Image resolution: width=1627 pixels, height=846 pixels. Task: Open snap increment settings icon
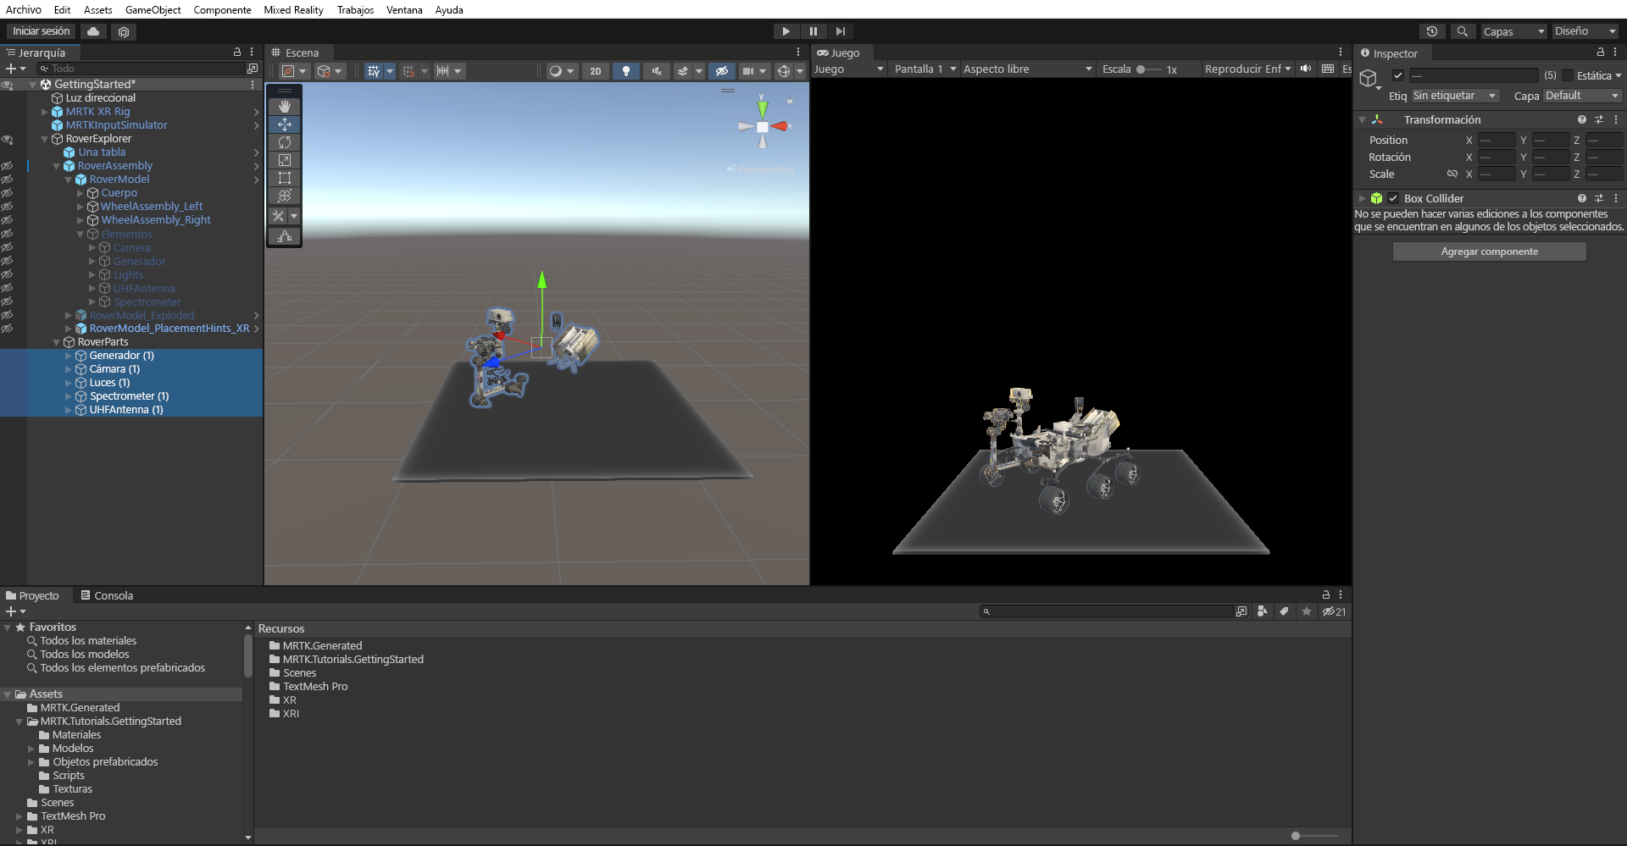click(x=442, y=71)
